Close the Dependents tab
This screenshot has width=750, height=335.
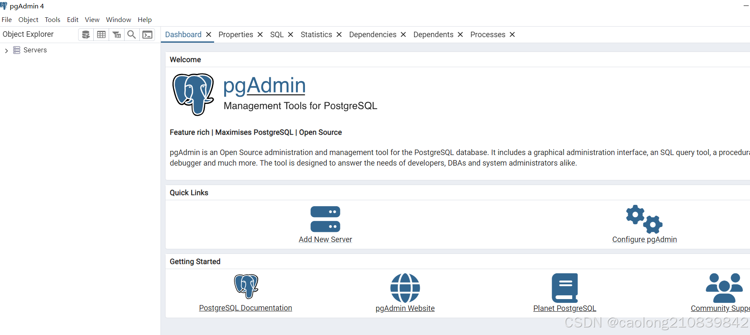click(460, 35)
